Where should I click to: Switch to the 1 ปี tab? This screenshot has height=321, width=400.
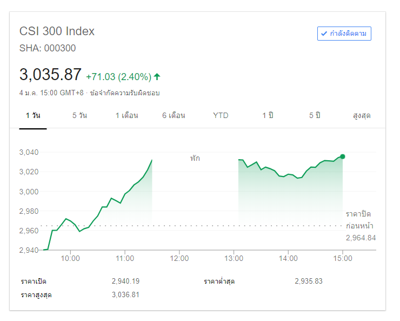click(x=268, y=115)
